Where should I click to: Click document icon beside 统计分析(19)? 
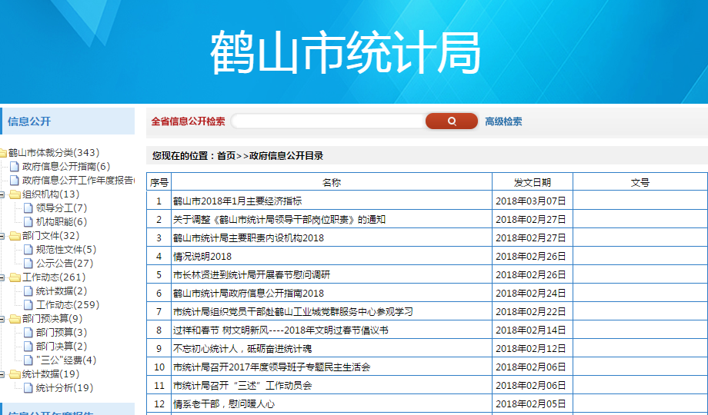coord(28,388)
